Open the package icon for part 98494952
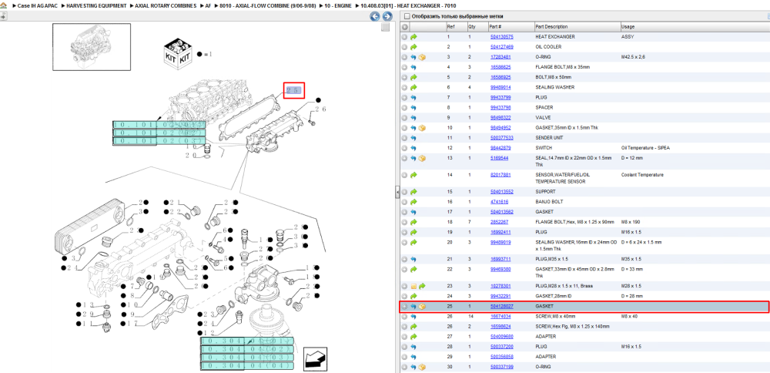Screen dimensions: 770x373 [x=422, y=128]
